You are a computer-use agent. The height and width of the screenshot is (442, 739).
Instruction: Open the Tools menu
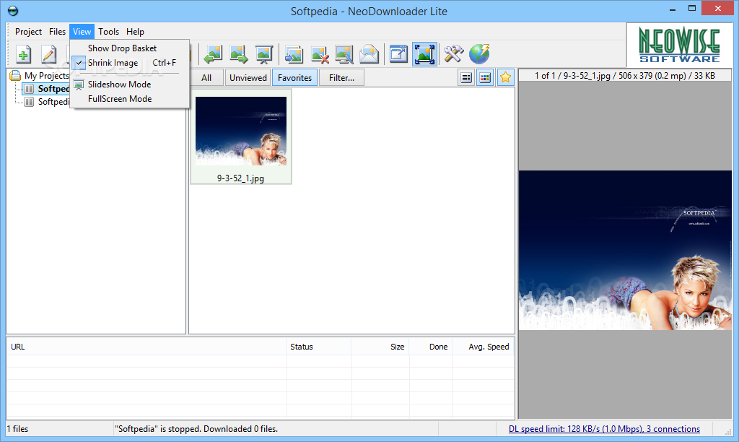click(x=108, y=32)
